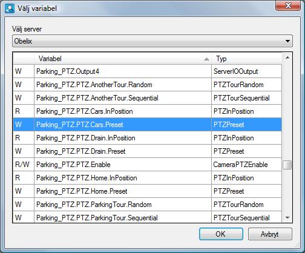Click the scrollbar up arrow
This screenshot has height=253, width=305.
click(287, 57)
